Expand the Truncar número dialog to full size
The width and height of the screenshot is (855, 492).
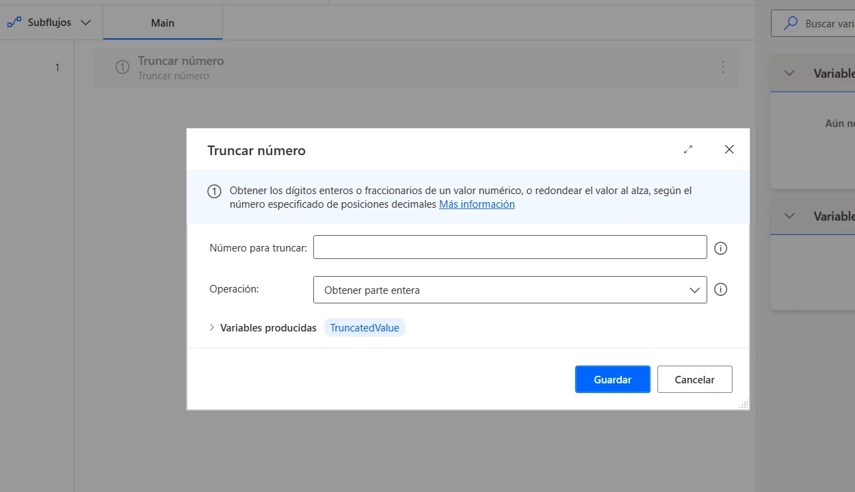pos(688,150)
